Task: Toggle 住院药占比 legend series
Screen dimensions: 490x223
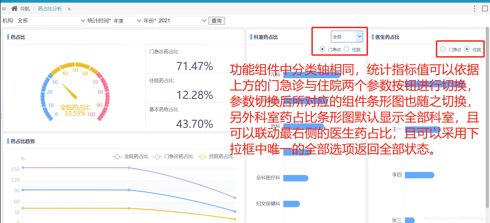Action: point(215,157)
